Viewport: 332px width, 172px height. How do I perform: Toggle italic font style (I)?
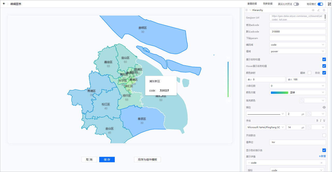click(321, 121)
